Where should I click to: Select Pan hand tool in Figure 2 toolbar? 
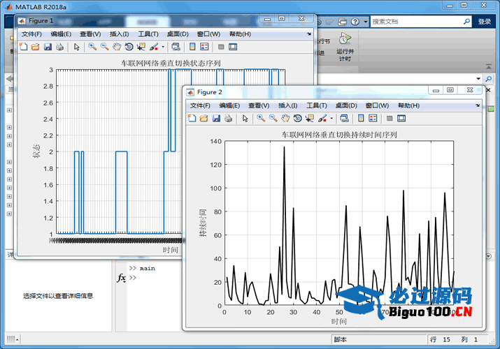pos(286,119)
